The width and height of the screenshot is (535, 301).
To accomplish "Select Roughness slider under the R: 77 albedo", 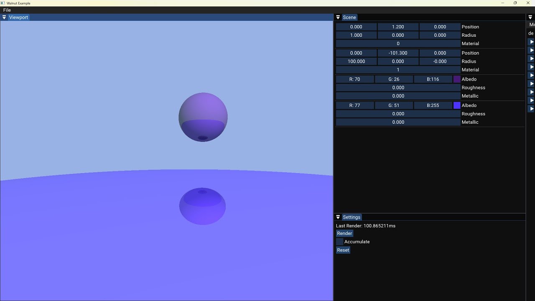I will tap(398, 114).
